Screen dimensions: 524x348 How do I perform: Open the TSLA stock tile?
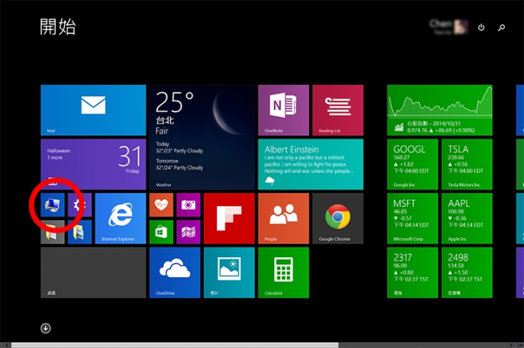(467, 164)
